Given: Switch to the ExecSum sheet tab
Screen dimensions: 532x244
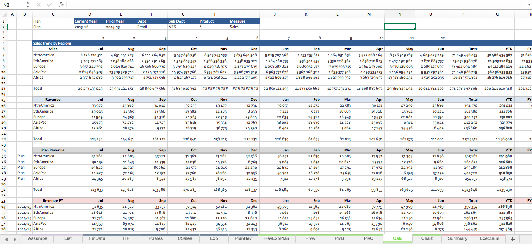Looking at the screenshot, I should click(490, 238).
